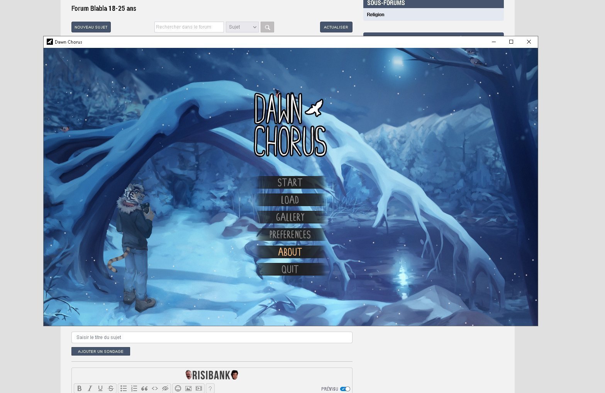Screen dimensions: 605x393
Task: Minimize the Dawn Chorus window
Action: coord(493,42)
